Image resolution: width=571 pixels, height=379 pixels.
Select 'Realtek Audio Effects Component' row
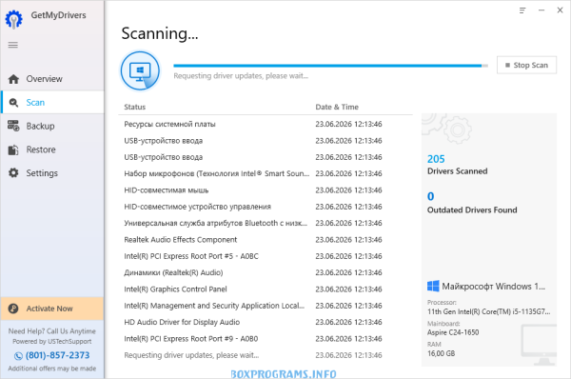tap(266, 240)
